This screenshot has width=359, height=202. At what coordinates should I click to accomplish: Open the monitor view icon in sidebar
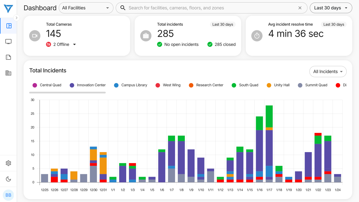click(x=8, y=42)
